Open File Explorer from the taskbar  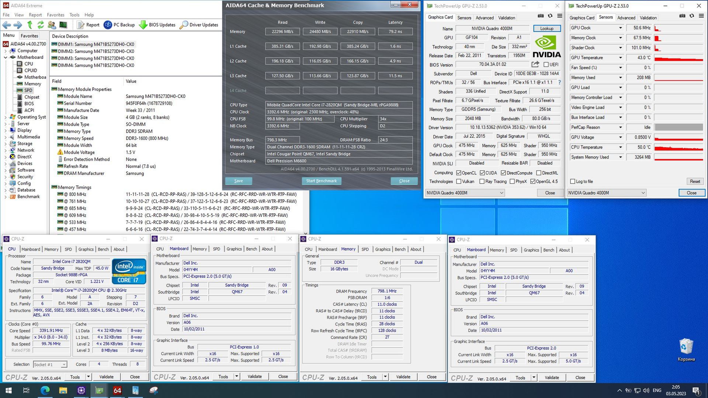click(63, 390)
